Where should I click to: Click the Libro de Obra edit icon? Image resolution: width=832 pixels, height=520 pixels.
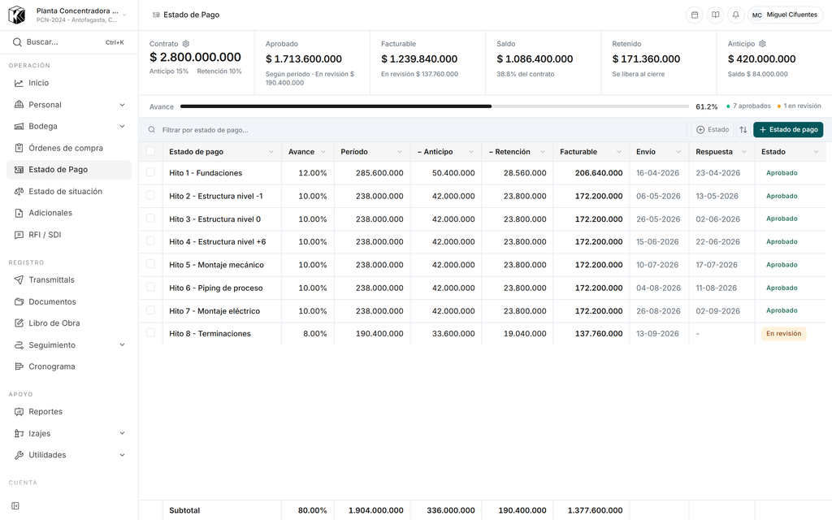19,323
